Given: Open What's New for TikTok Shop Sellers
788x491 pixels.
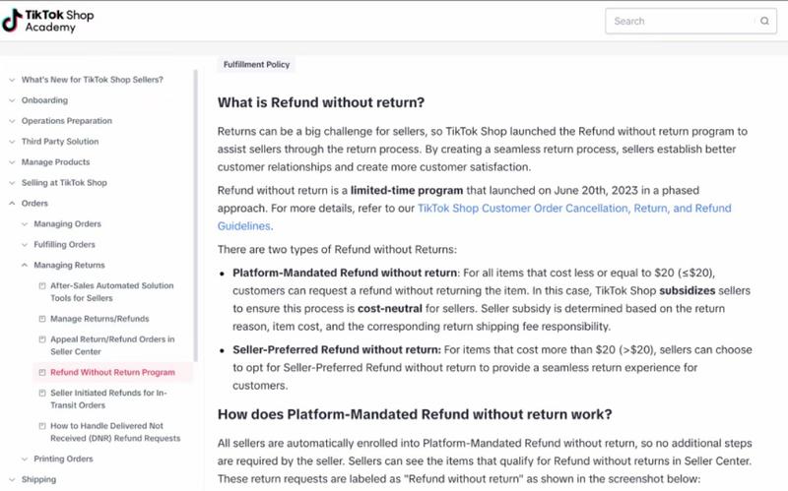Looking at the screenshot, I should 92,80.
